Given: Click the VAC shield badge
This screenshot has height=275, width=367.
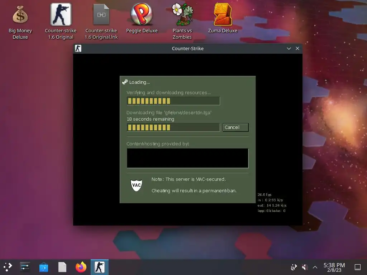Looking at the screenshot, I should 136,185.
